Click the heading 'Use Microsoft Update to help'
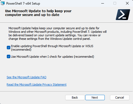The width and height of the screenshot is (133, 104). click(x=38, y=13)
